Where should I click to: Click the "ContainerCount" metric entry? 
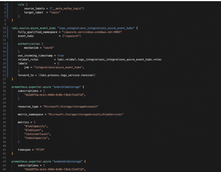pos(37,134)
